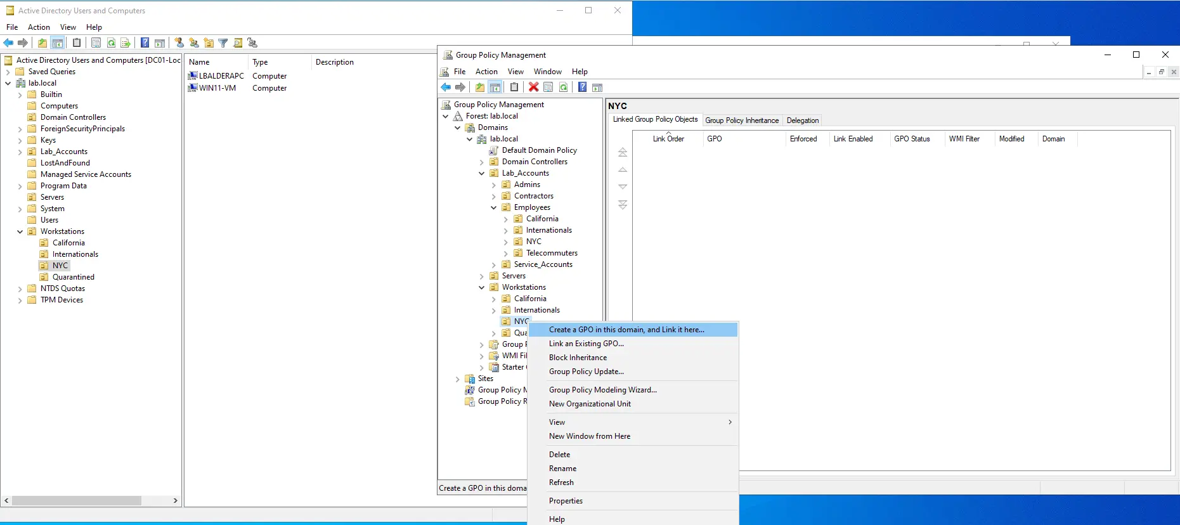The image size is (1180, 525).
Task: Click Up One Level in Group Policy Management toolbar
Action: pos(480,87)
